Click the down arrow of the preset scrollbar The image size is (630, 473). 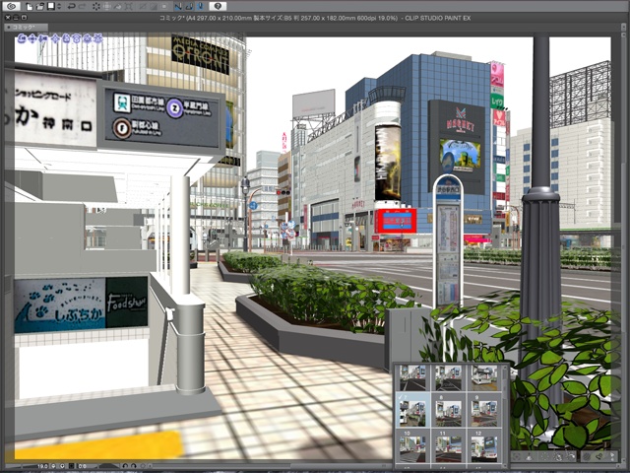click(x=505, y=465)
